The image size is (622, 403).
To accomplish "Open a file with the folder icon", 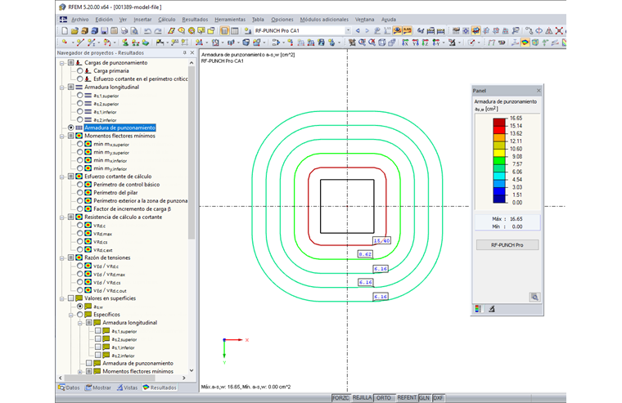I will pos(74,30).
